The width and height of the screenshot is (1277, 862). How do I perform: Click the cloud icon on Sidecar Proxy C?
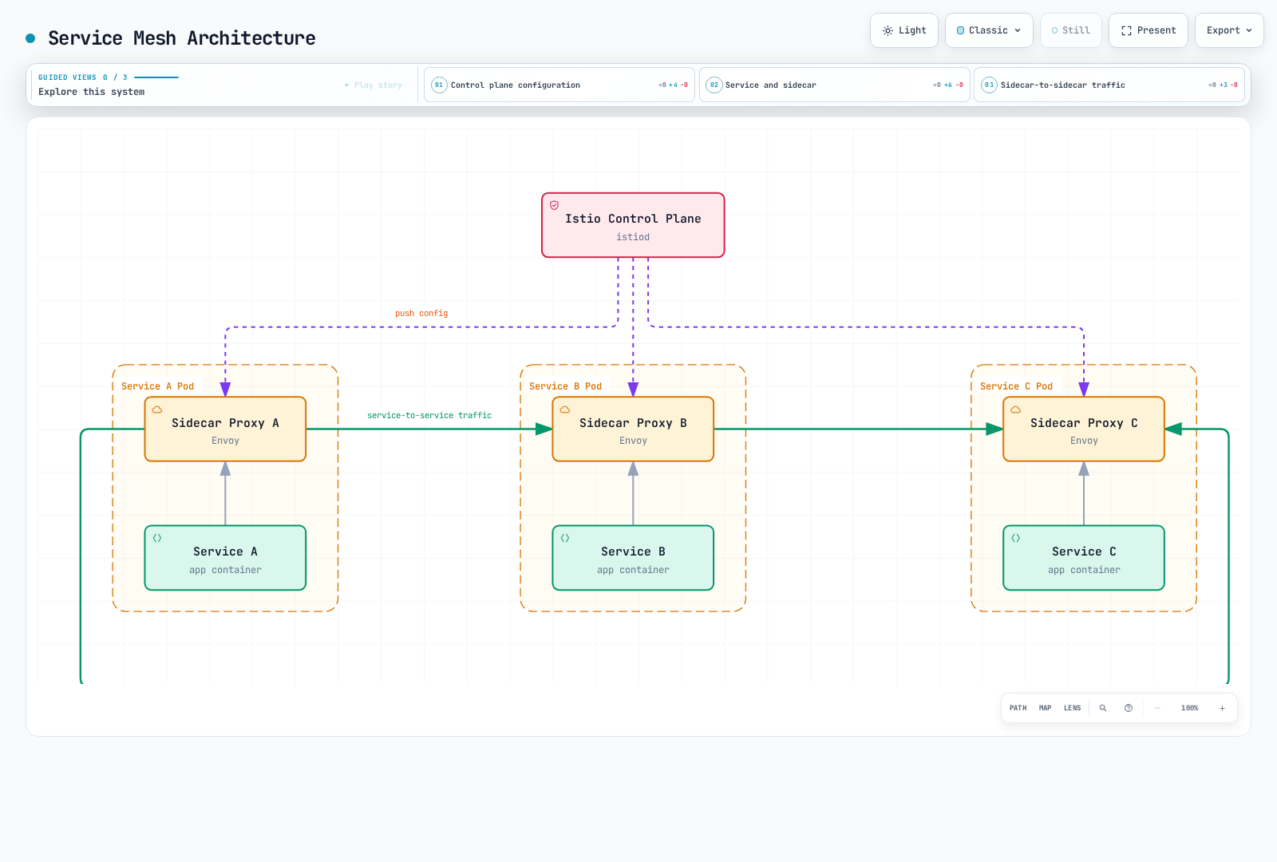click(1016, 409)
